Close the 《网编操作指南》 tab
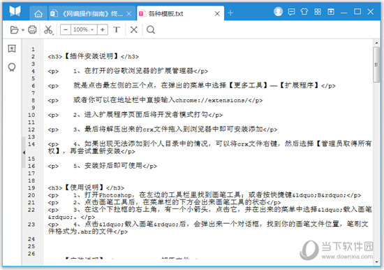The height and width of the screenshot is (270, 384). (129, 14)
